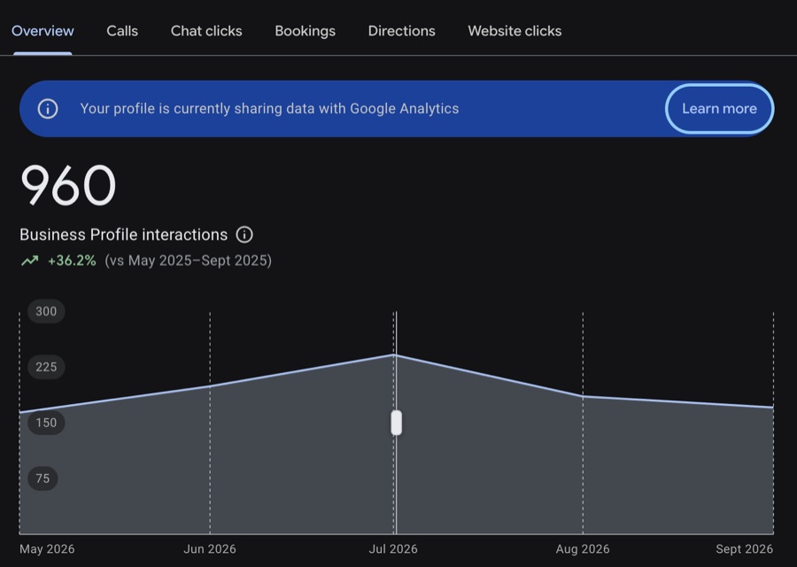Click the Learn more button
This screenshot has height=567, width=797.
[719, 109]
